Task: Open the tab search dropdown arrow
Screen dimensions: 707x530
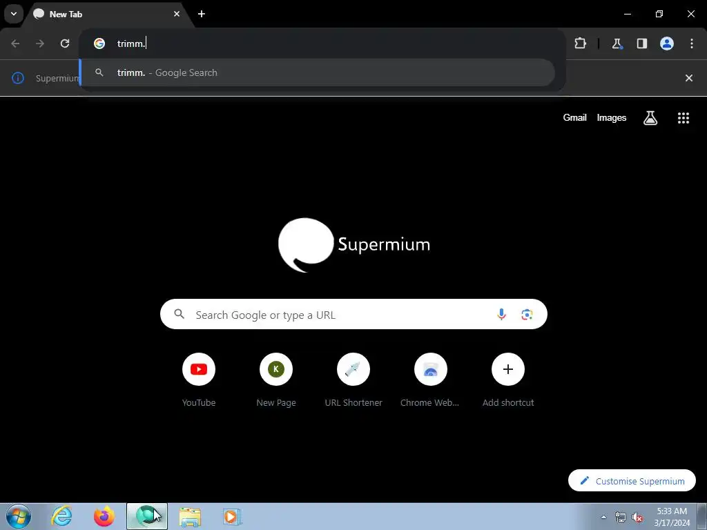Action: pyautogui.click(x=14, y=14)
